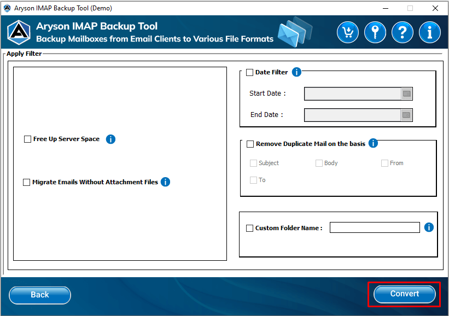449x316 pixels.
Task: Show info for Custom Folder Name
Action: point(429,227)
